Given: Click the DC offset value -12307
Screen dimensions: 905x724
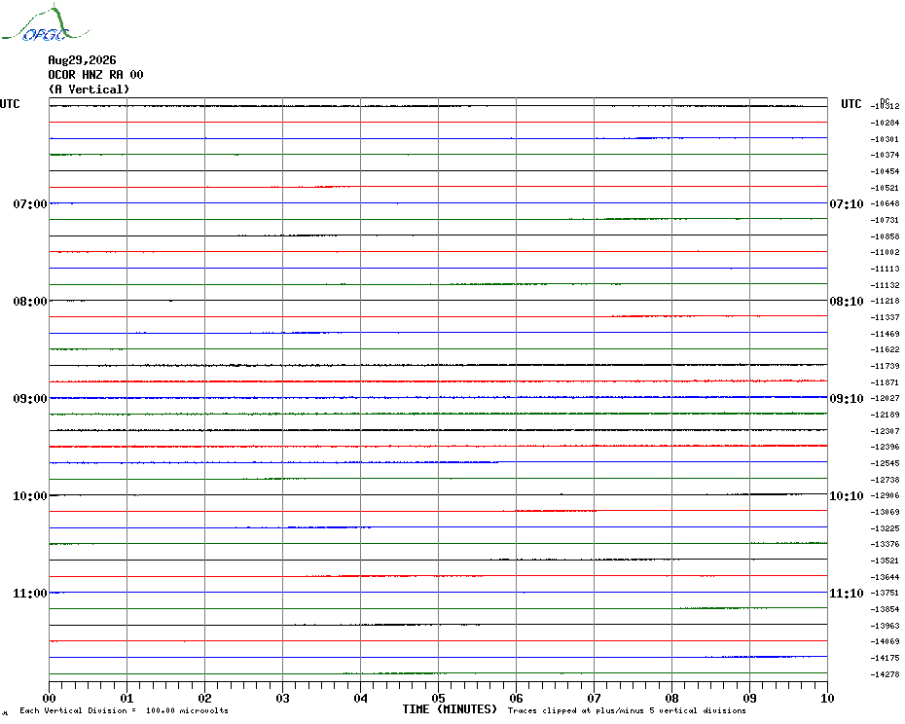Looking at the screenshot, I should click(885, 431).
